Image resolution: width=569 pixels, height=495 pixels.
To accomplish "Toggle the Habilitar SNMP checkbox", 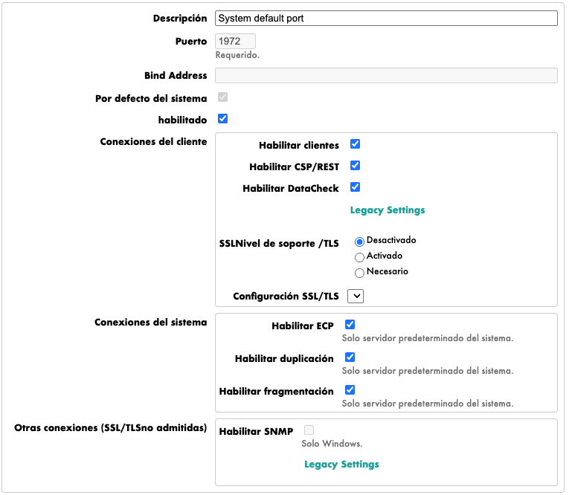I will [x=309, y=430].
